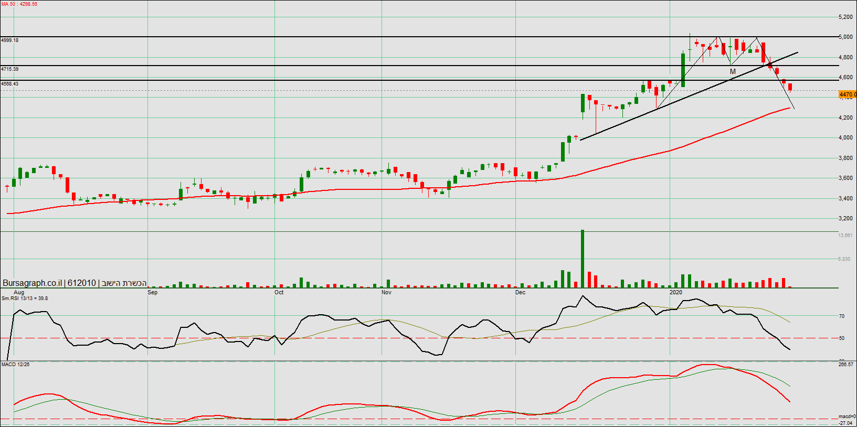Select the Dec marker on time axis

(x=520, y=292)
